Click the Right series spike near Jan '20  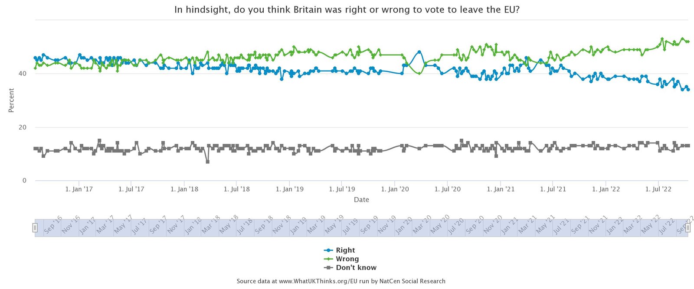tap(419, 52)
